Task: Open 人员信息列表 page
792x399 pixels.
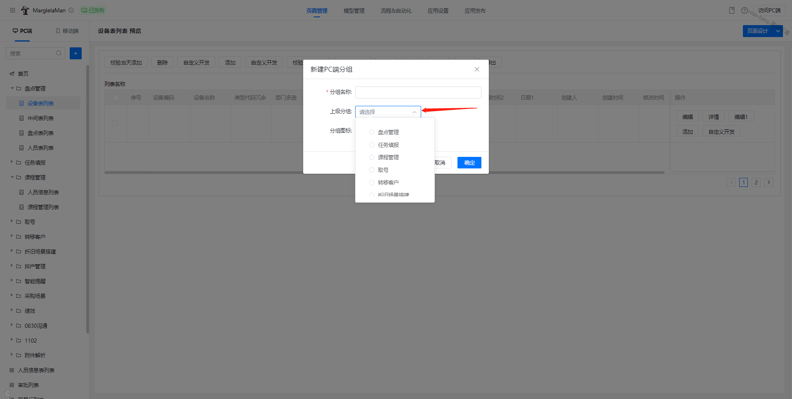Action: 43,192
